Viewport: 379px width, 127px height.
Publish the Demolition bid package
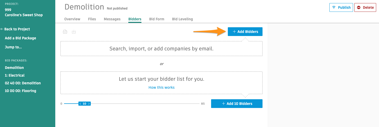[x=341, y=7]
